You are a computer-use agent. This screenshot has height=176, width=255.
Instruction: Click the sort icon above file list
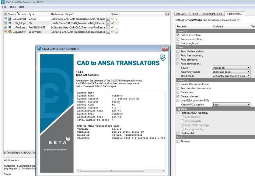click(x=168, y=14)
